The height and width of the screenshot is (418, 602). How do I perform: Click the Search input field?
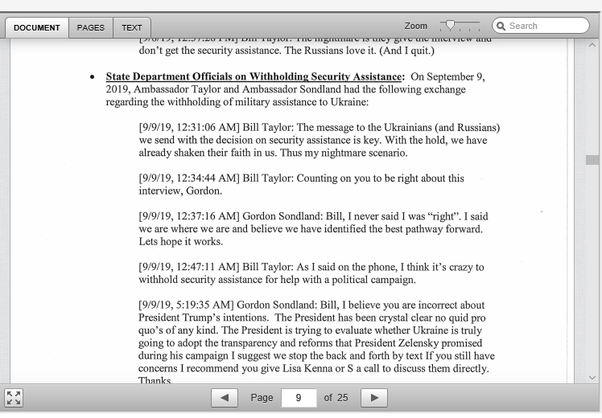coord(541,26)
